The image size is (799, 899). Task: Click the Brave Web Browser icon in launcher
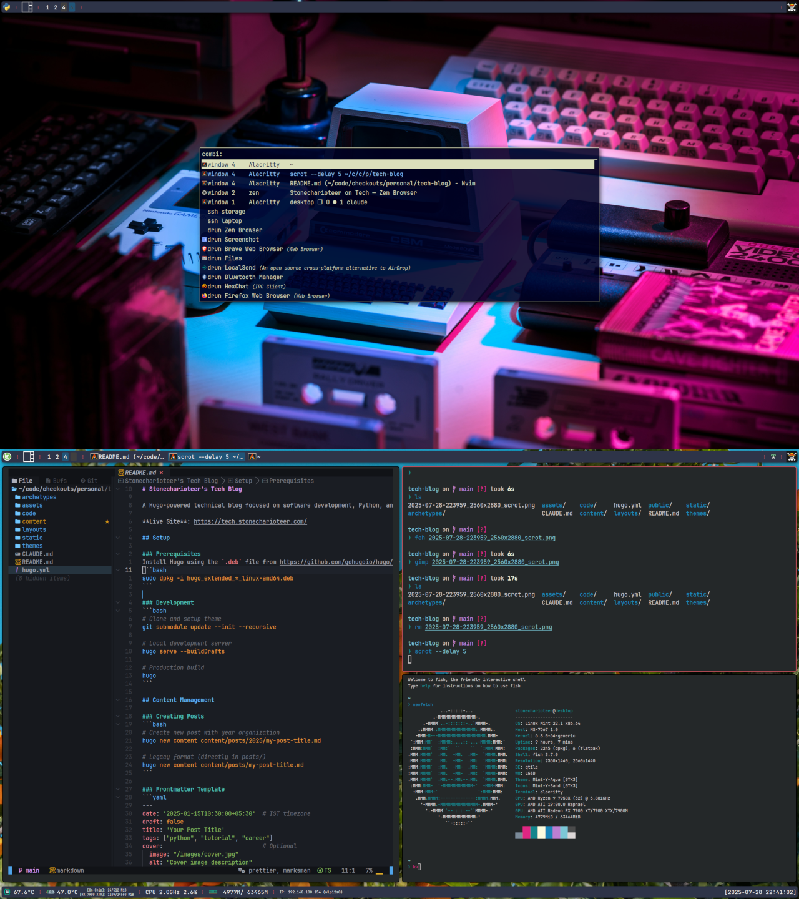point(204,249)
